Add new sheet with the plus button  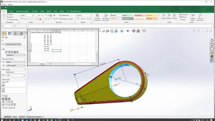pos(50,64)
